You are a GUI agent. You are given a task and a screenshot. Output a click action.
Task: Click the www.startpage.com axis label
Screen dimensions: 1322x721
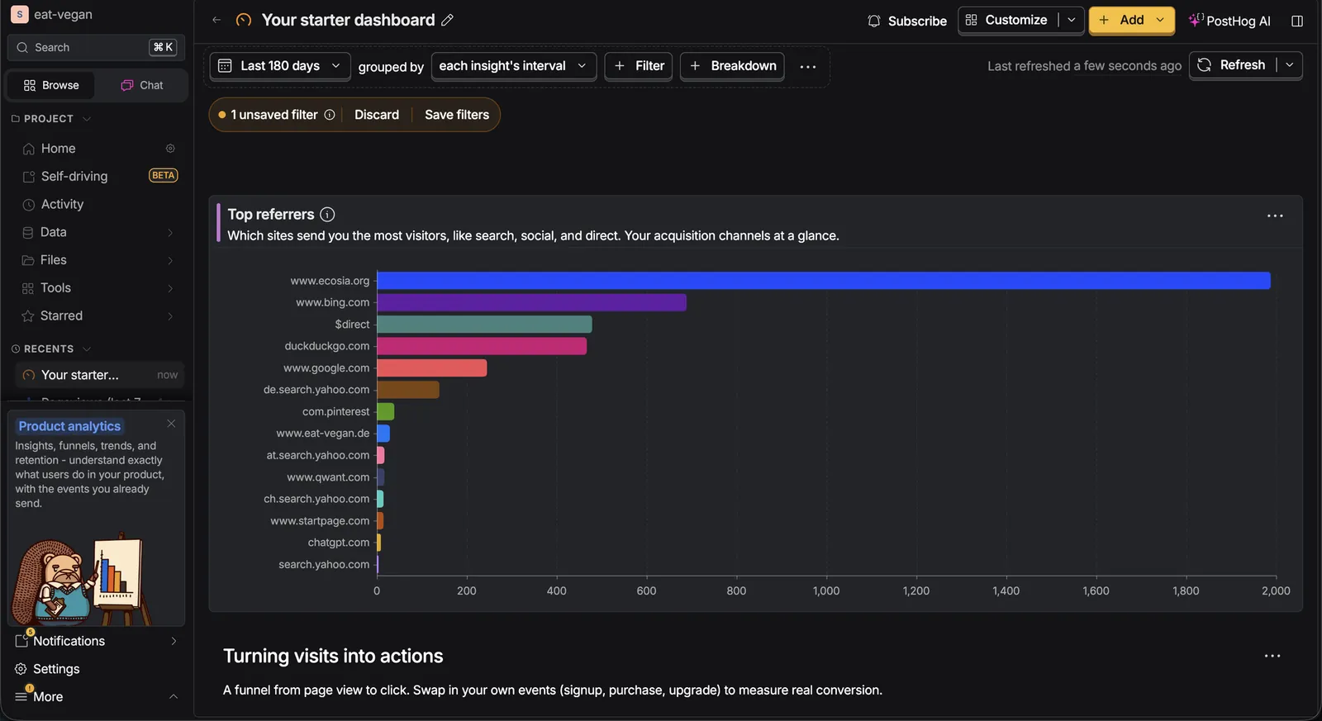(320, 521)
